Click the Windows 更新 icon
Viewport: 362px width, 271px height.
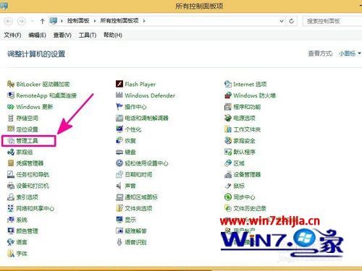coord(11,107)
